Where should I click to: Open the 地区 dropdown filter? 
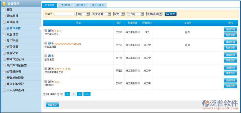click(83, 14)
